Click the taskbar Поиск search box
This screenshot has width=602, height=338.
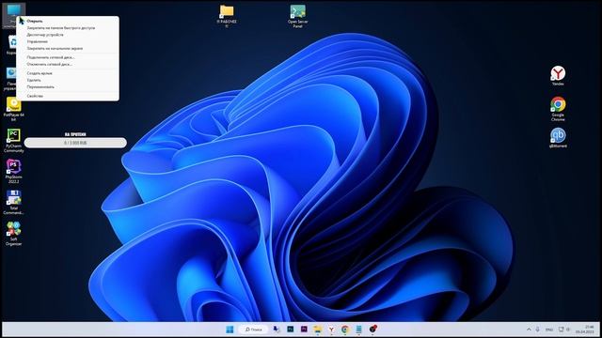point(253,330)
